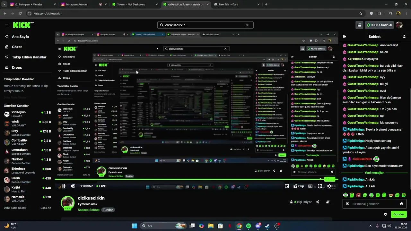Image resolution: width=411 pixels, height=231 pixels.
Task: Bookmark this page with star icon
Action: [x=361, y=13]
